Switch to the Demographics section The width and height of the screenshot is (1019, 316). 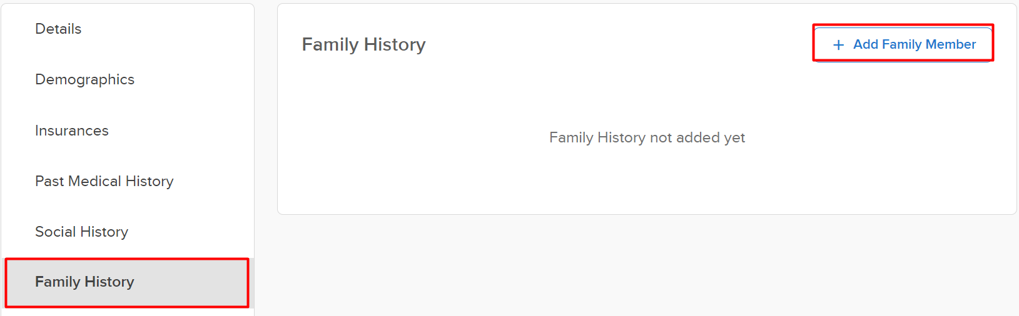[x=84, y=79]
